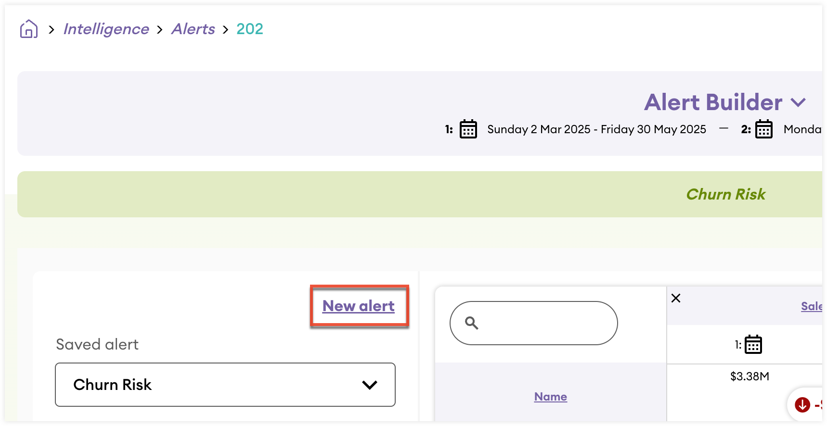Go to the home page icon
This screenshot has height=426, width=827.
pos(29,29)
